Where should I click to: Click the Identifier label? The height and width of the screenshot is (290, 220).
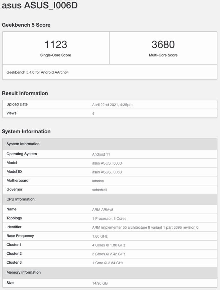coord(14,227)
